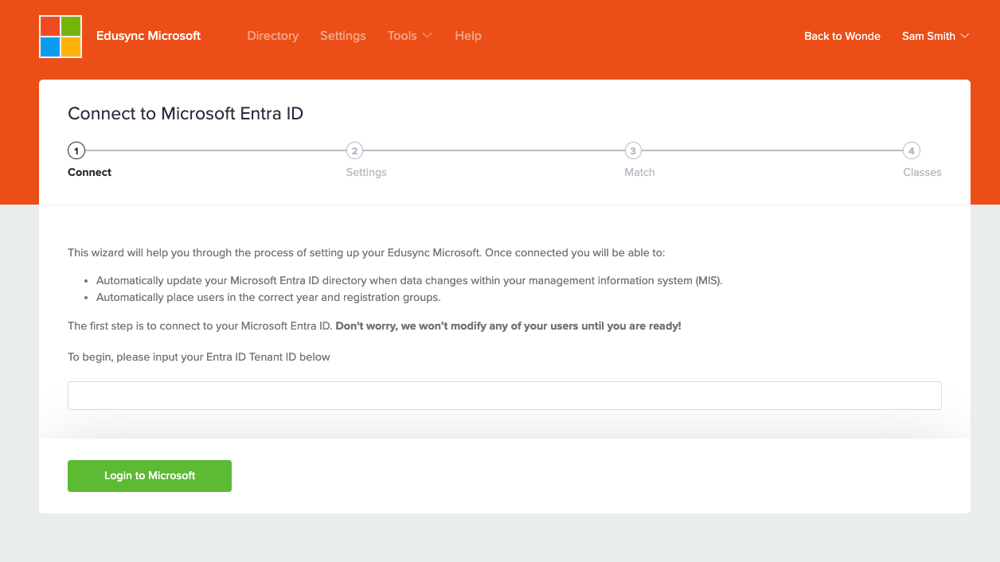This screenshot has width=1000, height=562.
Task: Click bullet about year and registration groups
Action: [x=268, y=297]
